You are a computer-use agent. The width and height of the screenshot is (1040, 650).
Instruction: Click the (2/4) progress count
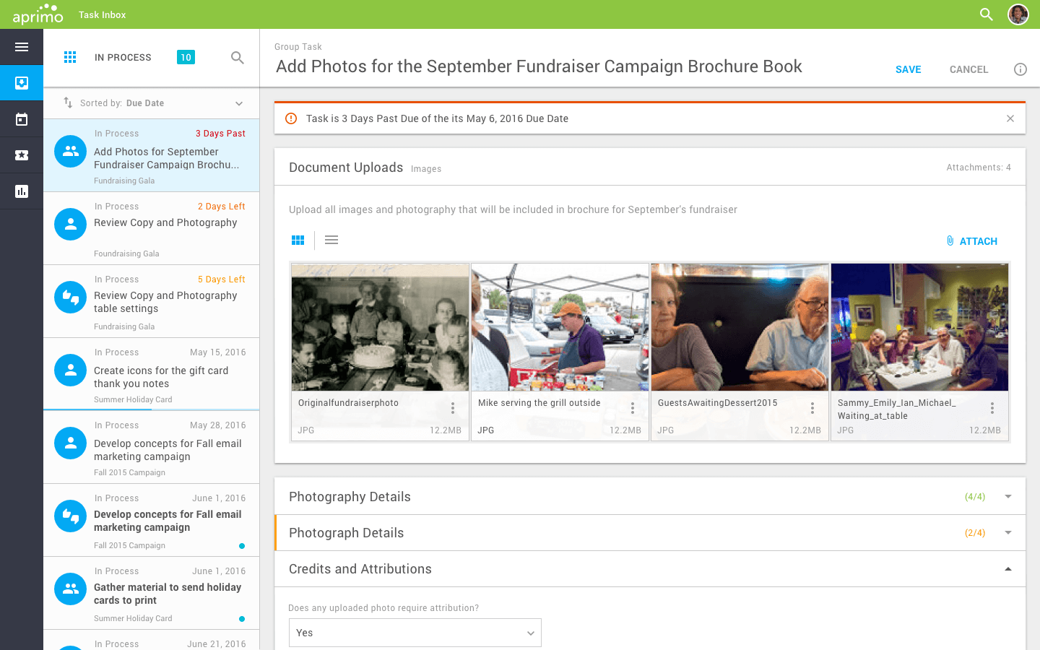(x=975, y=533)
